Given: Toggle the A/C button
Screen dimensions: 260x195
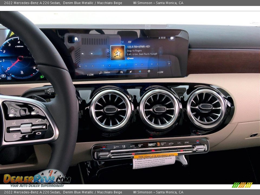Looking at the screenshot, I should (x=179, y=143).
